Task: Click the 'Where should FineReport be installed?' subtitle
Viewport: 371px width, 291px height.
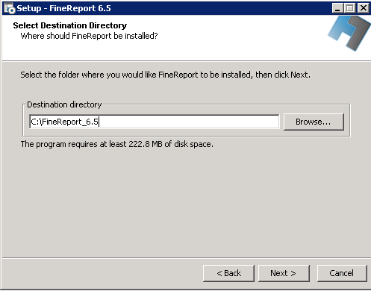Action: (89, 36)
